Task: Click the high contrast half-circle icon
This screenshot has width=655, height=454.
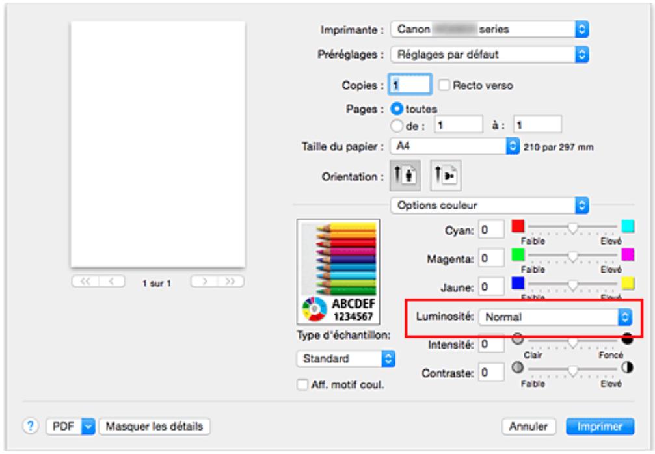Action: click(627, 367)
